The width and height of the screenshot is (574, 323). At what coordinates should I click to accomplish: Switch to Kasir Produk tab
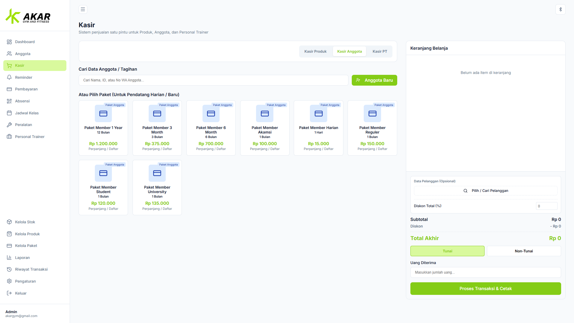pos(315,51)
